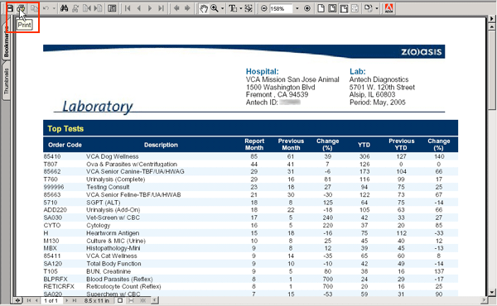Click the Rotate View icon

click(369, 8)
